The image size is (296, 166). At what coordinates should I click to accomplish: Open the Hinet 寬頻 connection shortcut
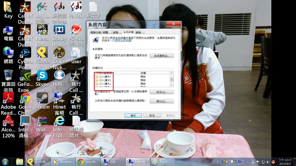pyautogui.click(x=59, y=104)
